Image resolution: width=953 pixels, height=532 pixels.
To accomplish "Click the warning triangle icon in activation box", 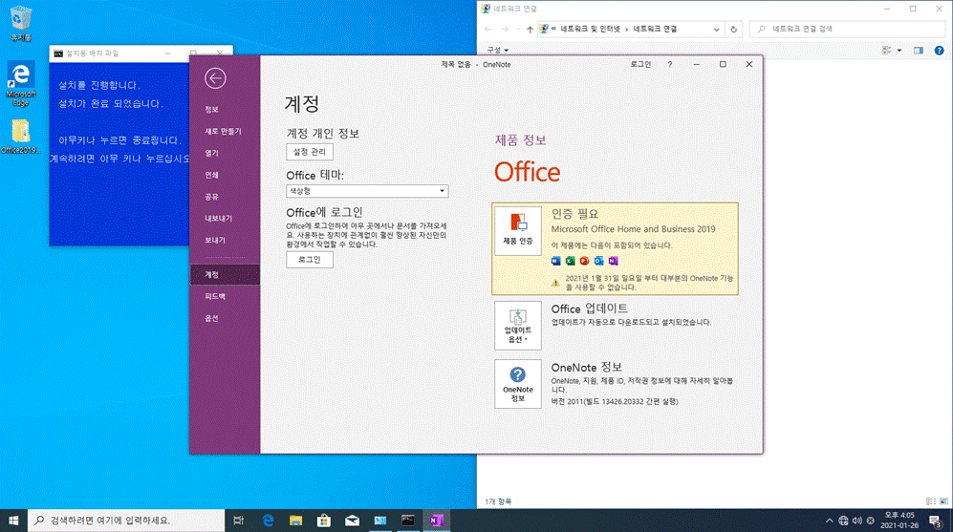I will pyautogui.click(x=555, y=283).
